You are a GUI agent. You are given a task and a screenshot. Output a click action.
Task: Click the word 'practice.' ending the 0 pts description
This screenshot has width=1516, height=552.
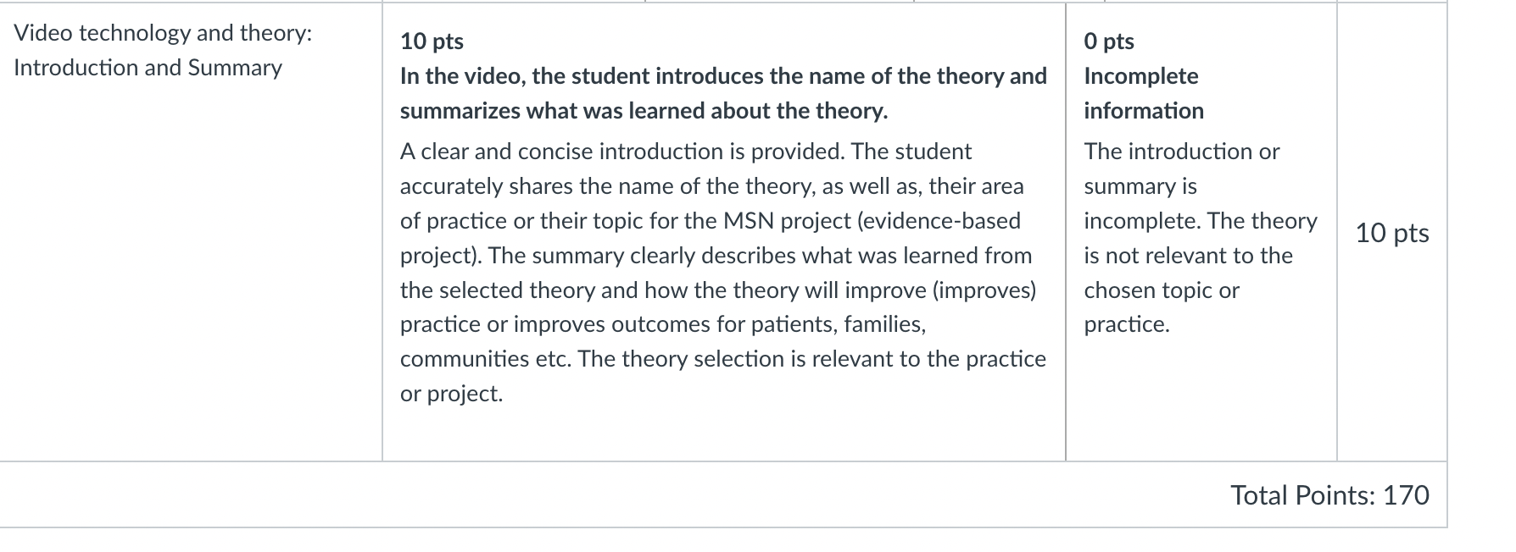1127,324
